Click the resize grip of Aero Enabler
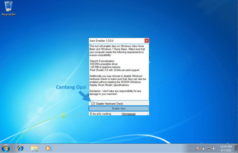The height and width of the screenshot is (153, 238). 148,114
